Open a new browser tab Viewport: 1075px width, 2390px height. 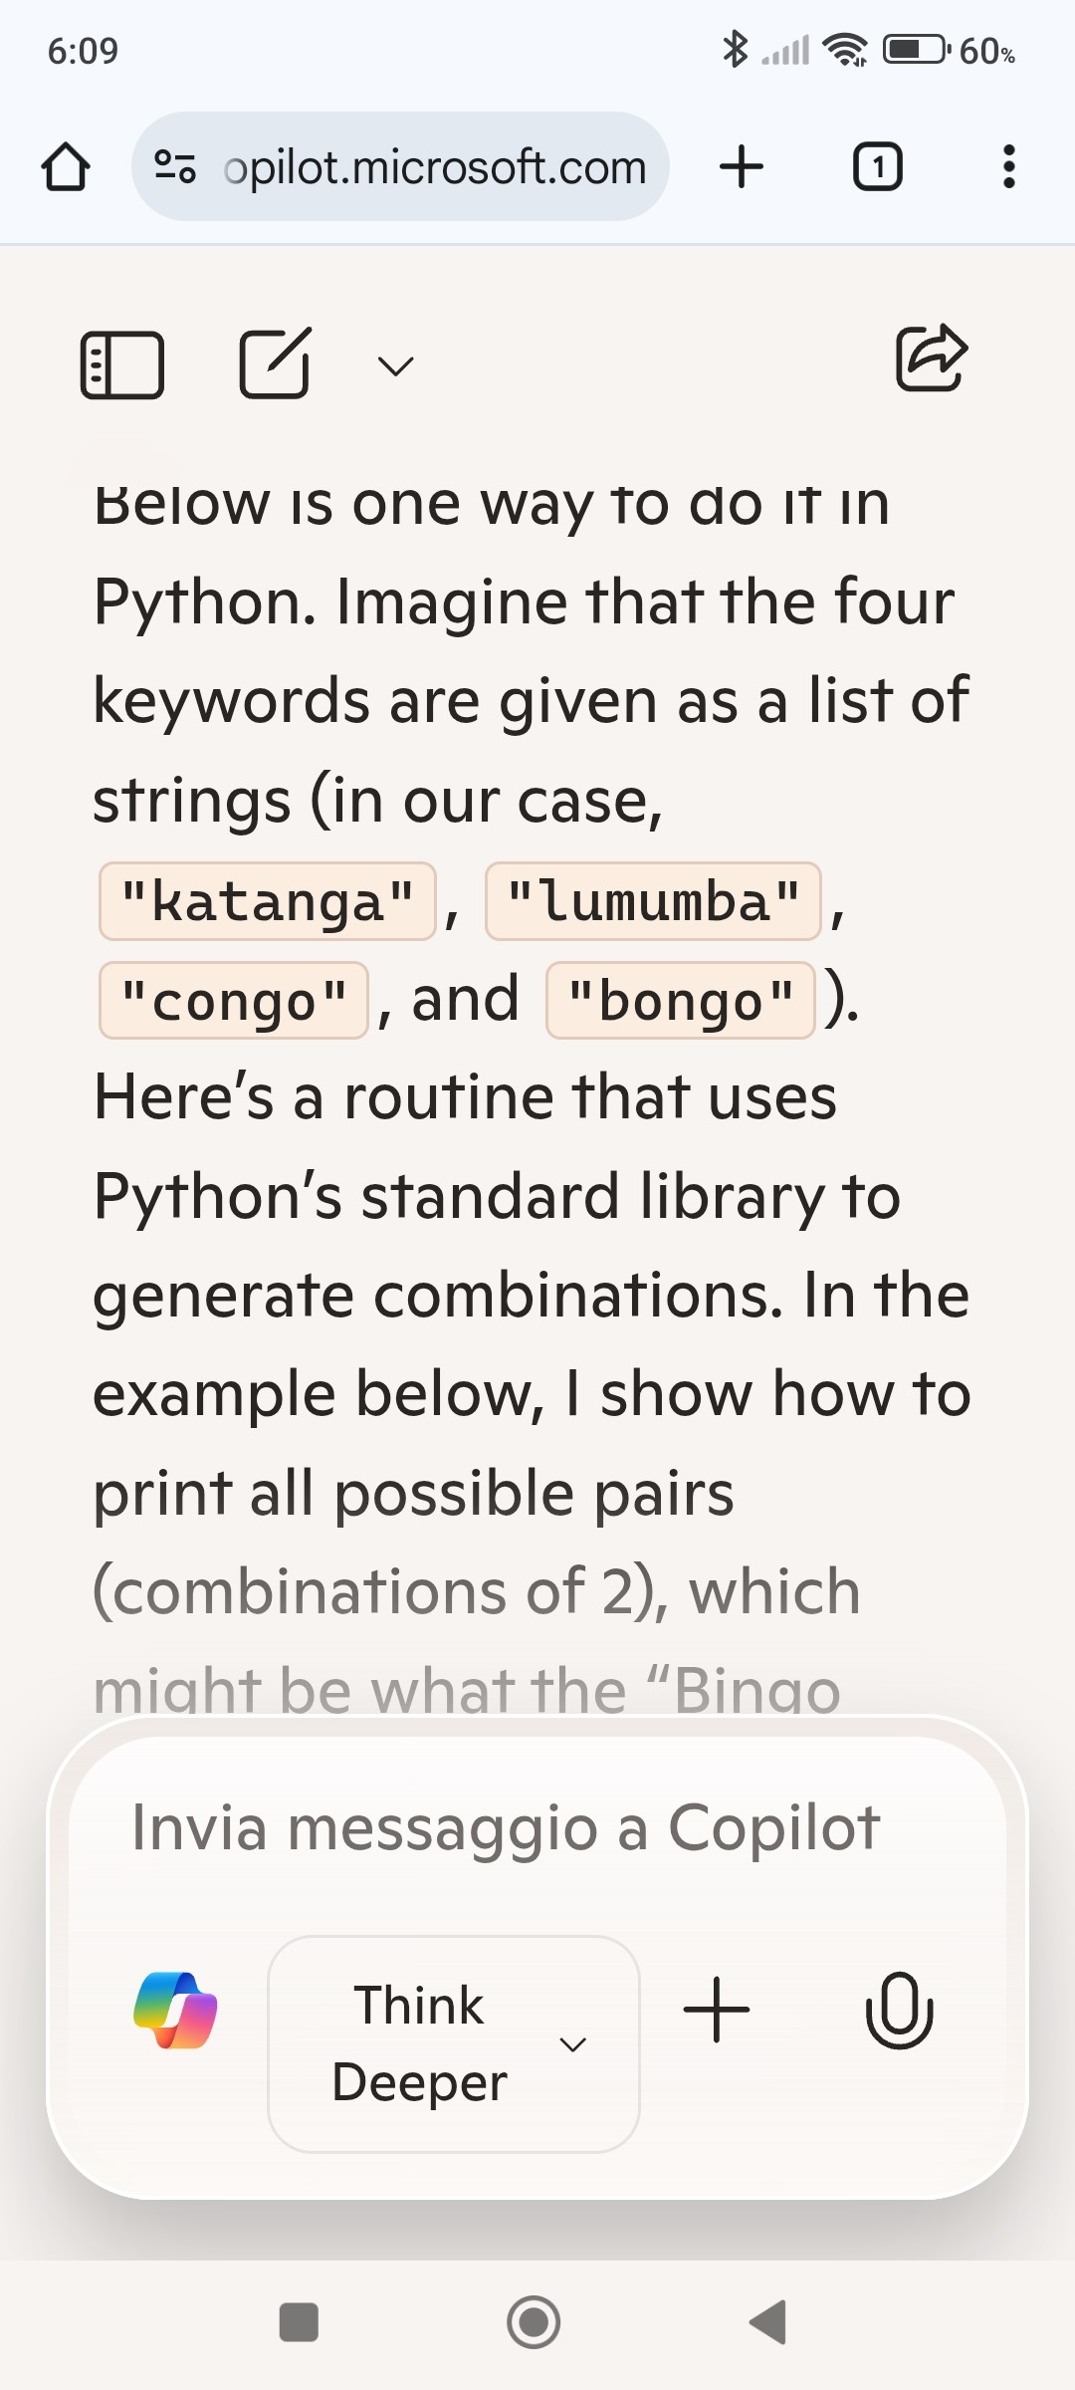coord(742,166)
